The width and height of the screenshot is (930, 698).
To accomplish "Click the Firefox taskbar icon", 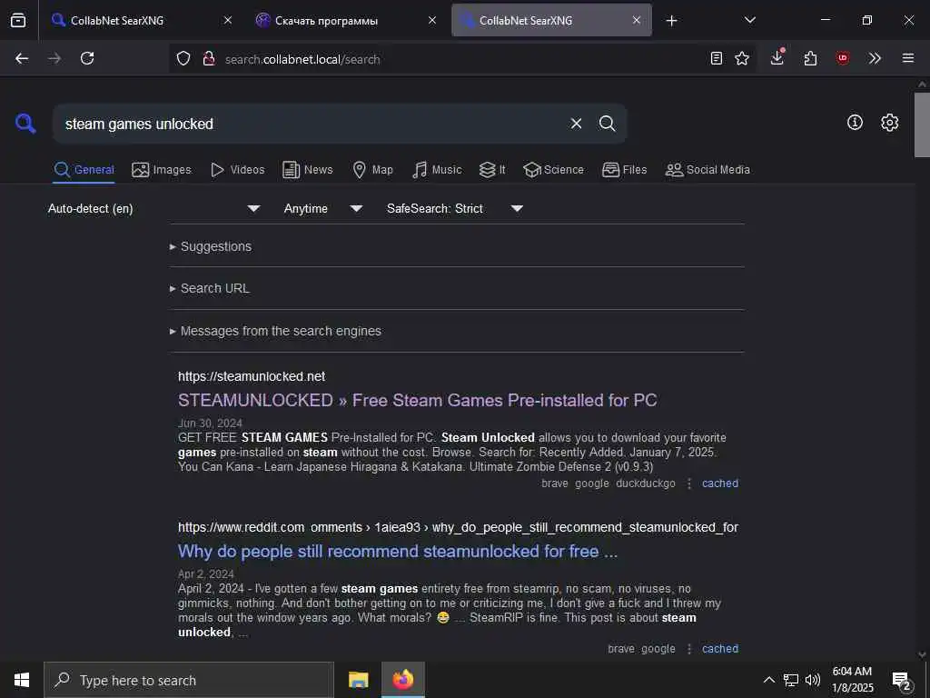I will tap(402, 680).
